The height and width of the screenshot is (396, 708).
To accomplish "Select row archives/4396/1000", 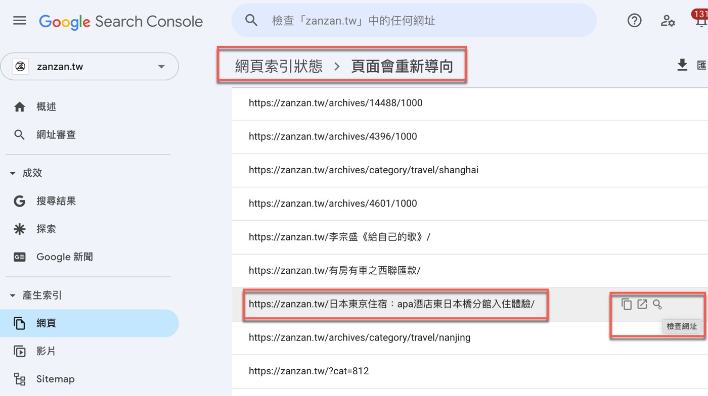I will [x=470, y=136].
